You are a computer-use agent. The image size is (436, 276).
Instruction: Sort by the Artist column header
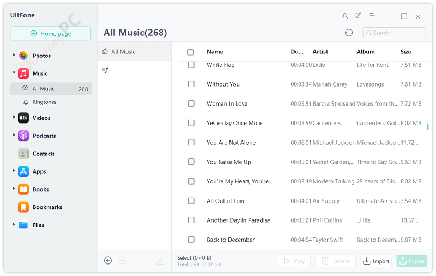[x=320, y=52]
